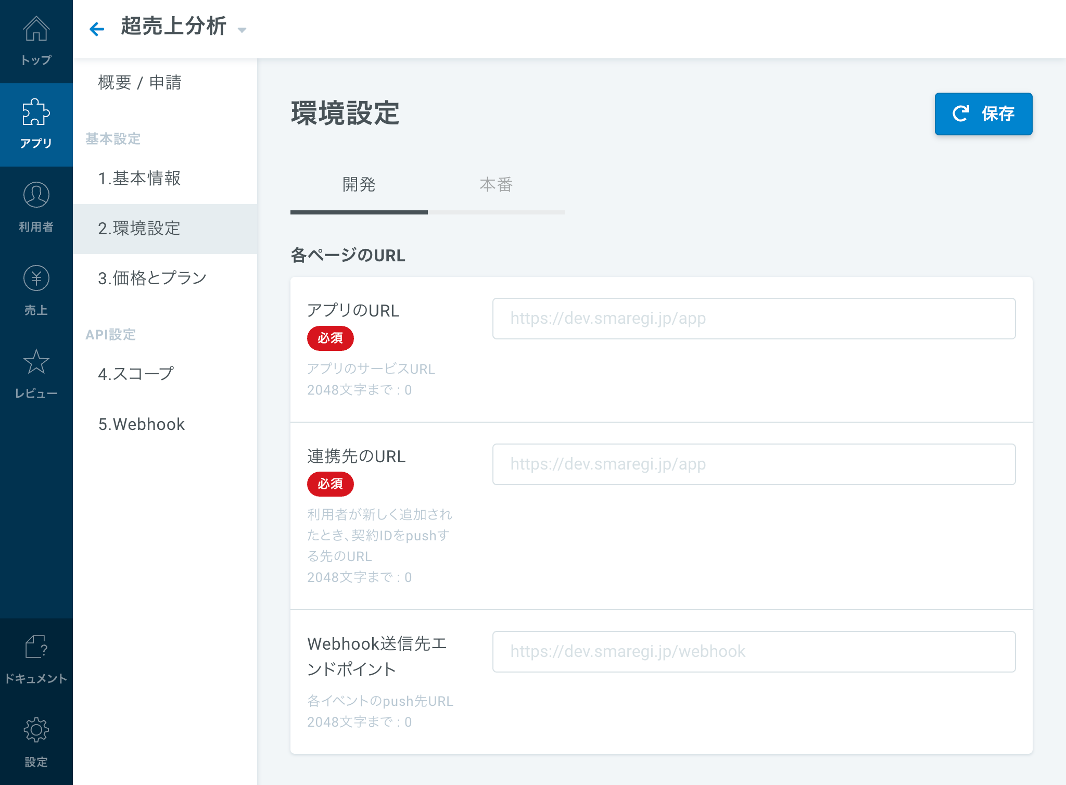Open 4.スコープ menu item
1066x785 pixels.
click(165, 374)
